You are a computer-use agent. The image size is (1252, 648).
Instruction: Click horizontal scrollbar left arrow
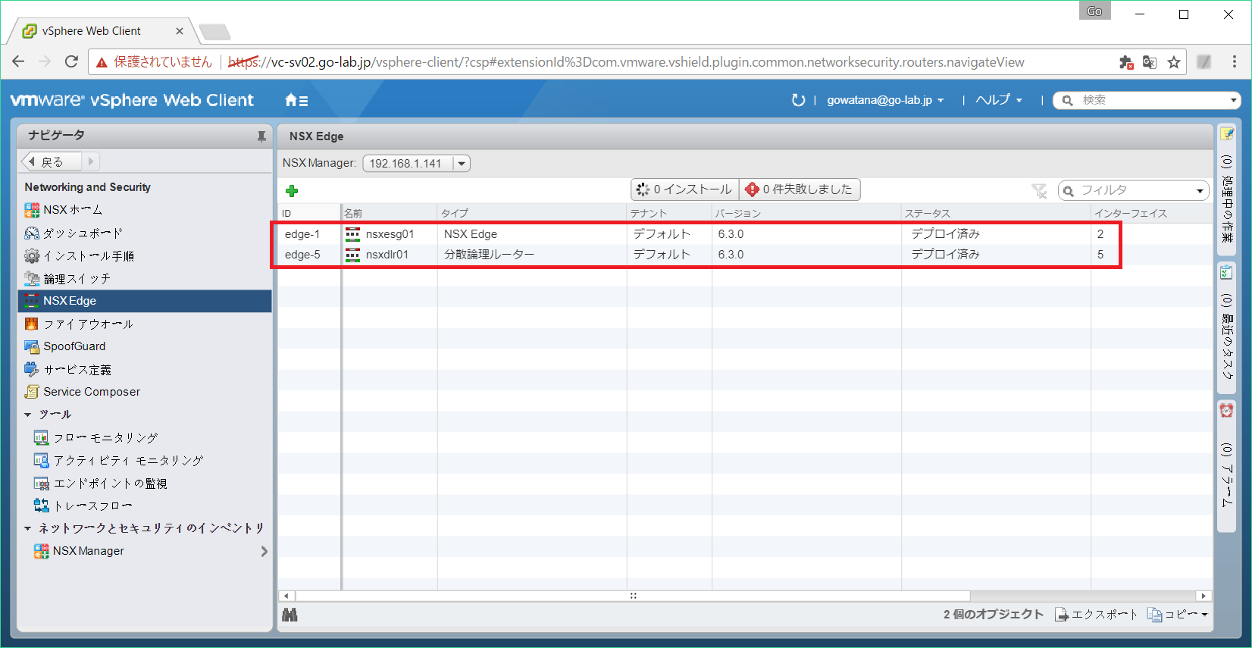[x=286, y=596]
